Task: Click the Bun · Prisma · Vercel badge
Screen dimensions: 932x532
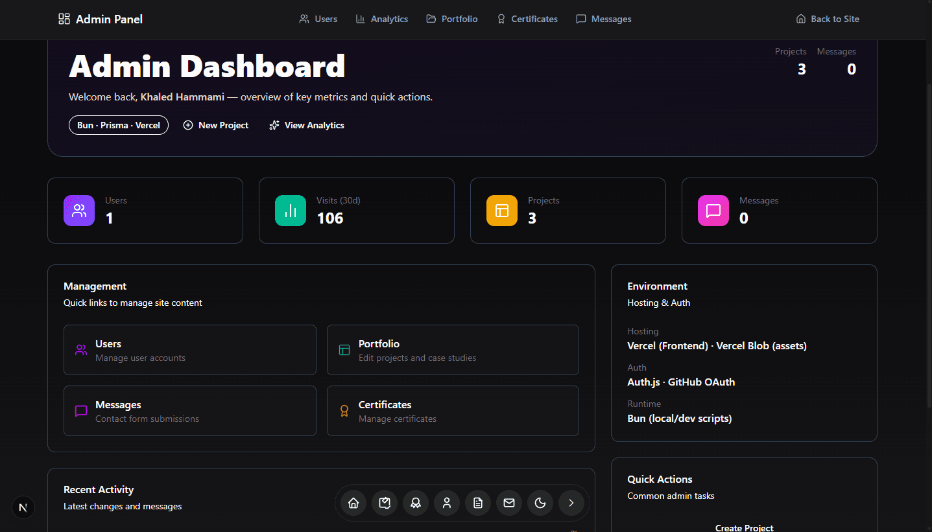Action: click(x=119, y=125)
